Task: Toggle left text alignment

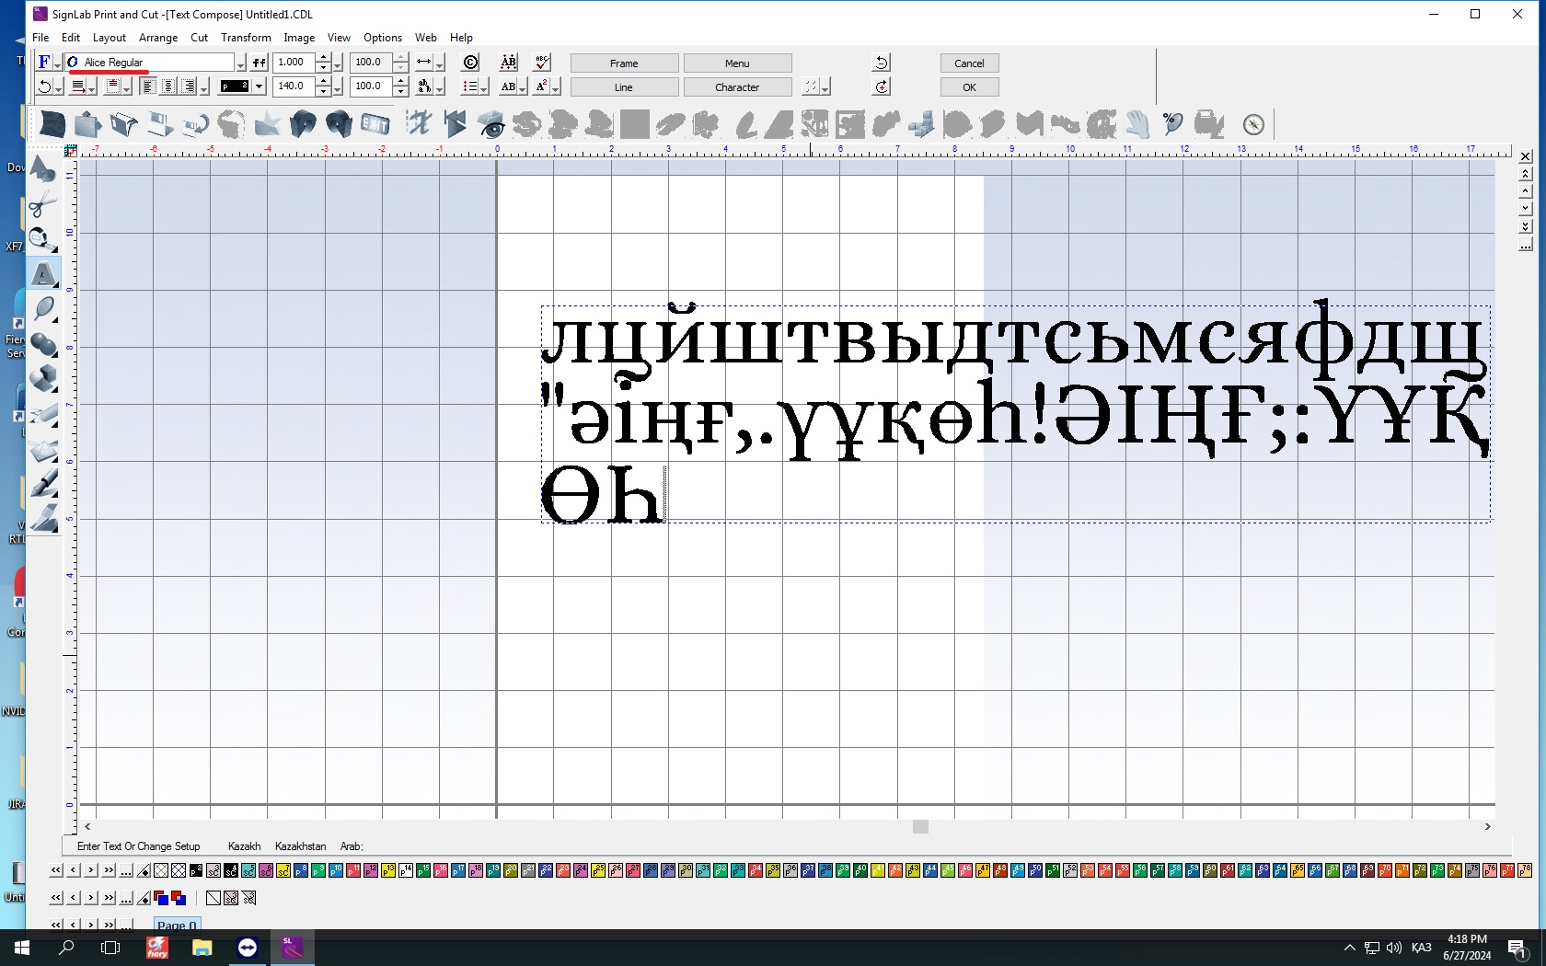Action: pyautogui.click(x=148, y=86)
